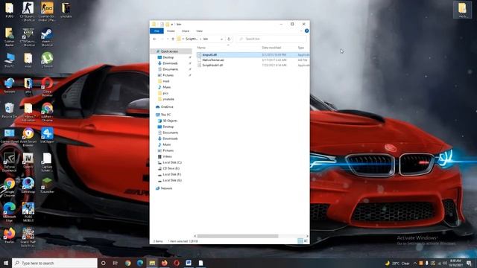Open pinned Documents under Quick access

[x=170, y=69]
